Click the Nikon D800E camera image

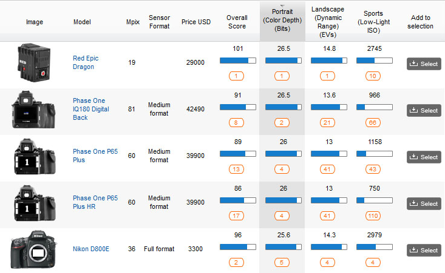[34, 250]
